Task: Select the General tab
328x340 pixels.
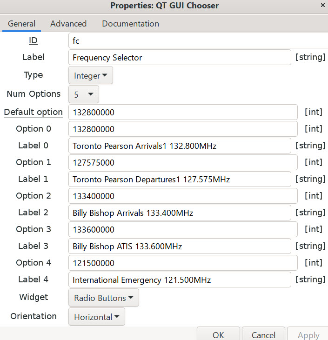Action: click(21, 24)
